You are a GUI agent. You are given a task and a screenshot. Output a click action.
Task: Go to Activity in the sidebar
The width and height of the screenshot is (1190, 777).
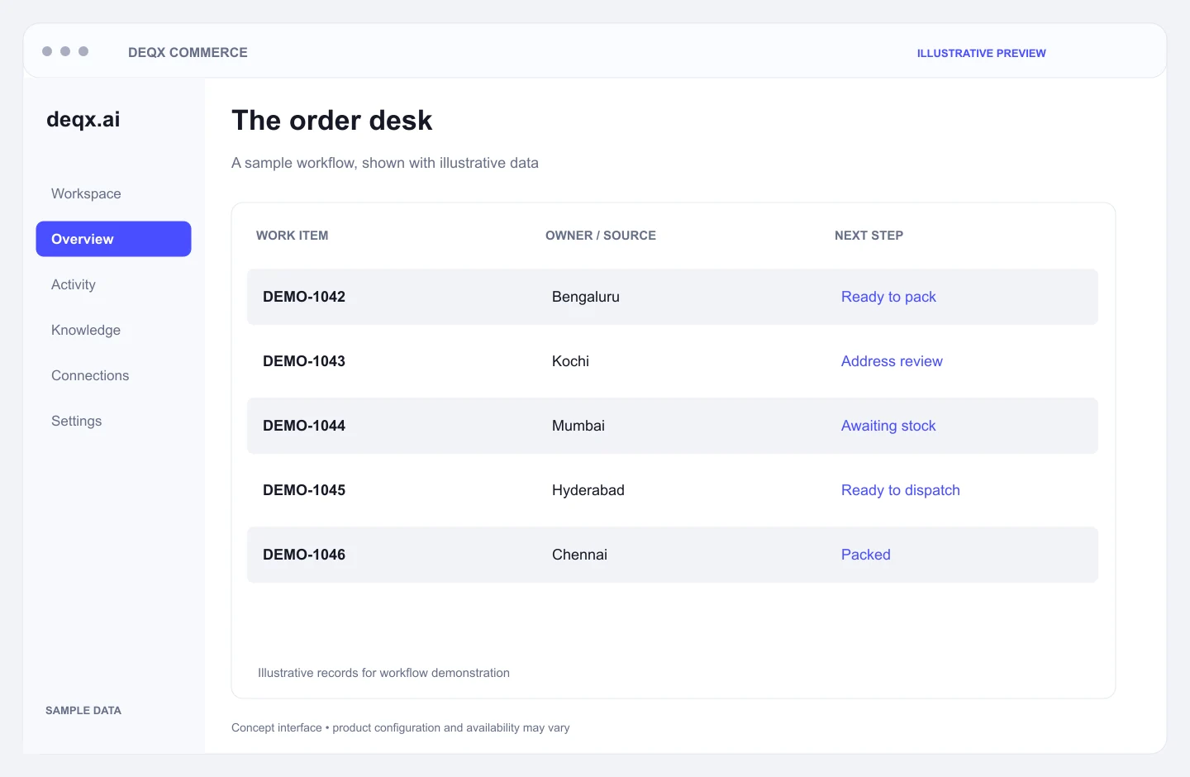pos(74,284)
